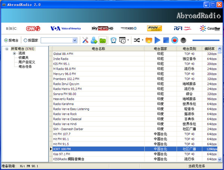Open the green folder icon
Viewport: 224px width, 170px height.
102,40
